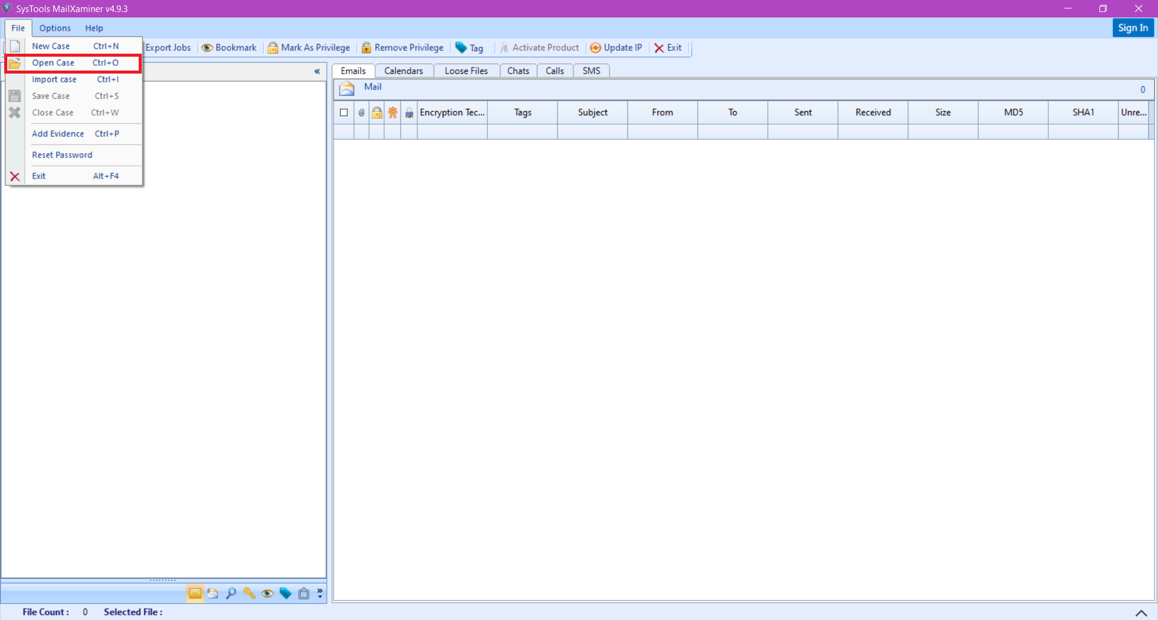Open the Bookmark tool in the toolbar
Screen dimensions: 1158x620
click(229, 48)
